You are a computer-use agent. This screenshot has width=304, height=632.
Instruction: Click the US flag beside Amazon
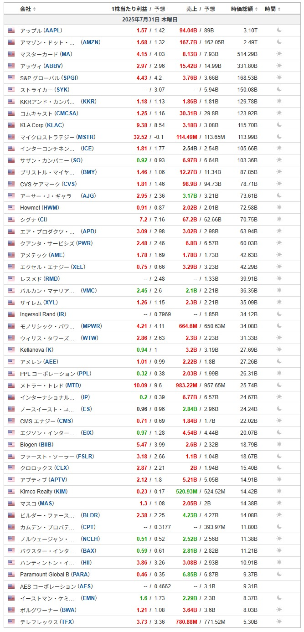coord(11,42)
